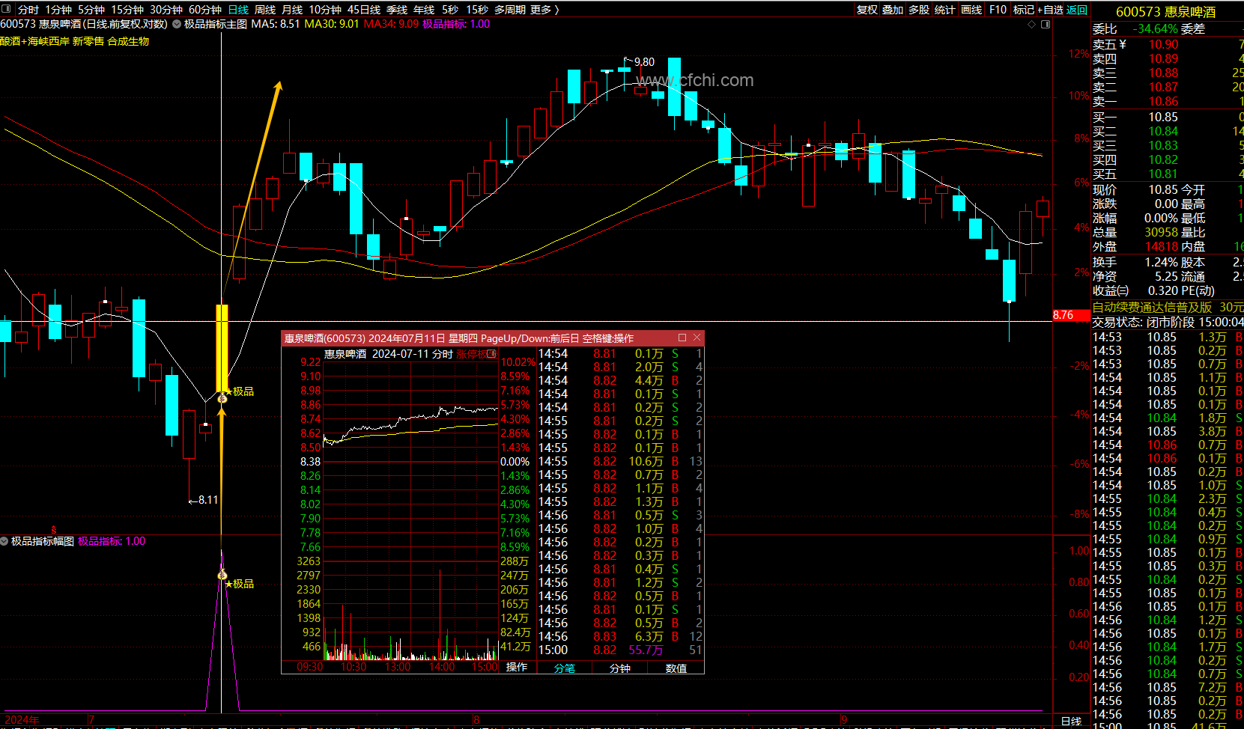
Task: Click the 买五 price 10.81
Action: point(1163,174)
